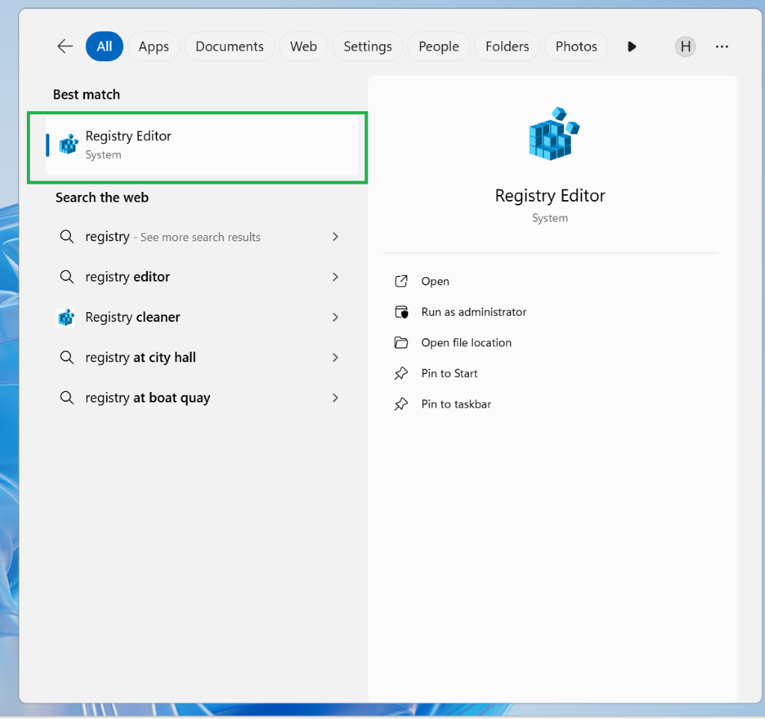Click the Open arrow-box icon

point(401,281)
